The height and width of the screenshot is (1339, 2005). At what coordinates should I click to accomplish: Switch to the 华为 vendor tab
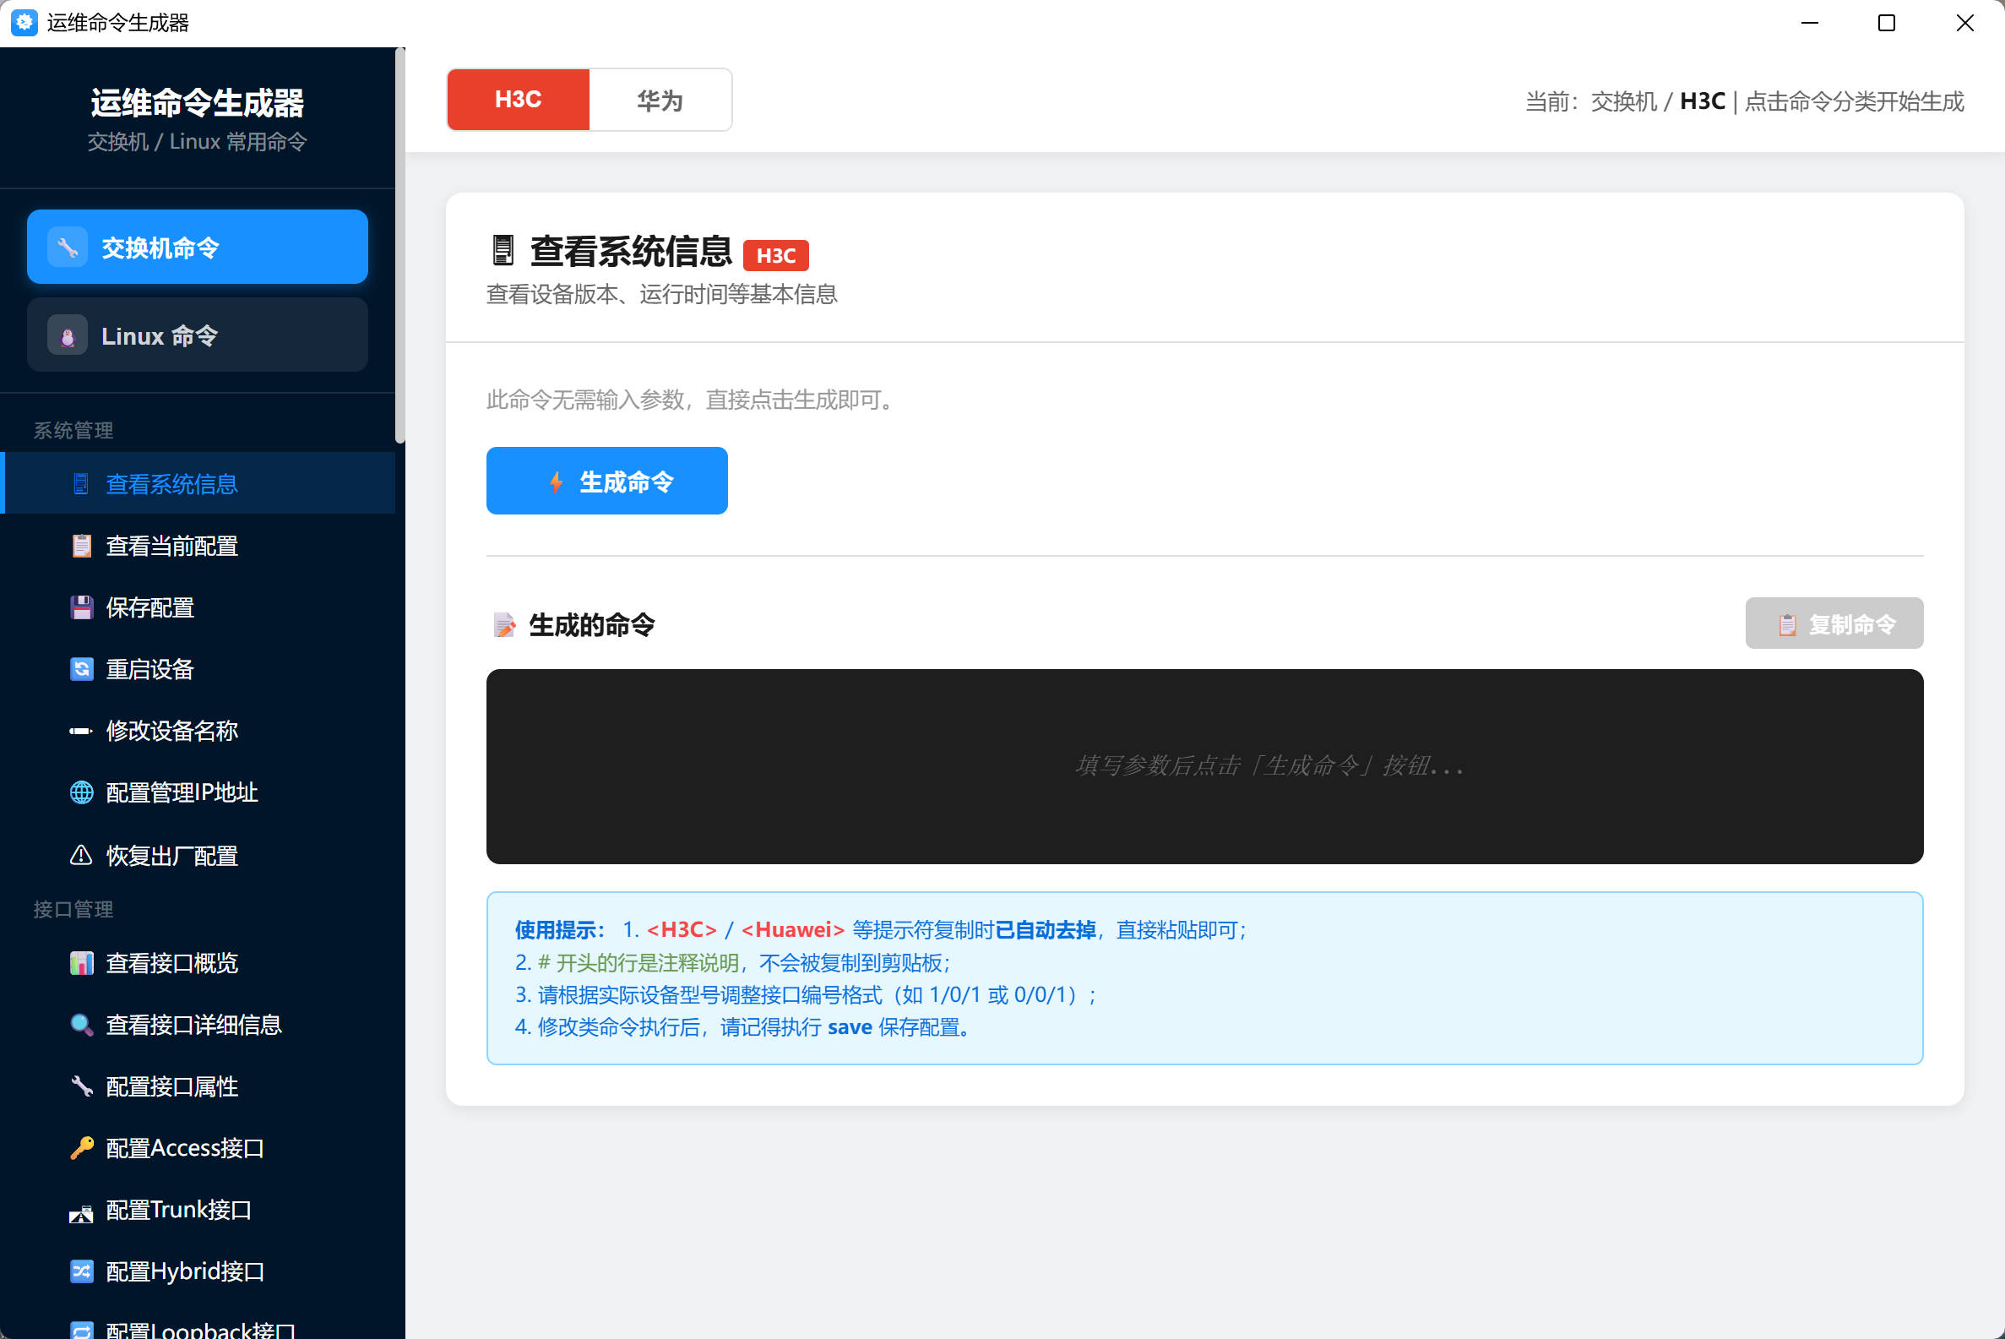[660, 100]
